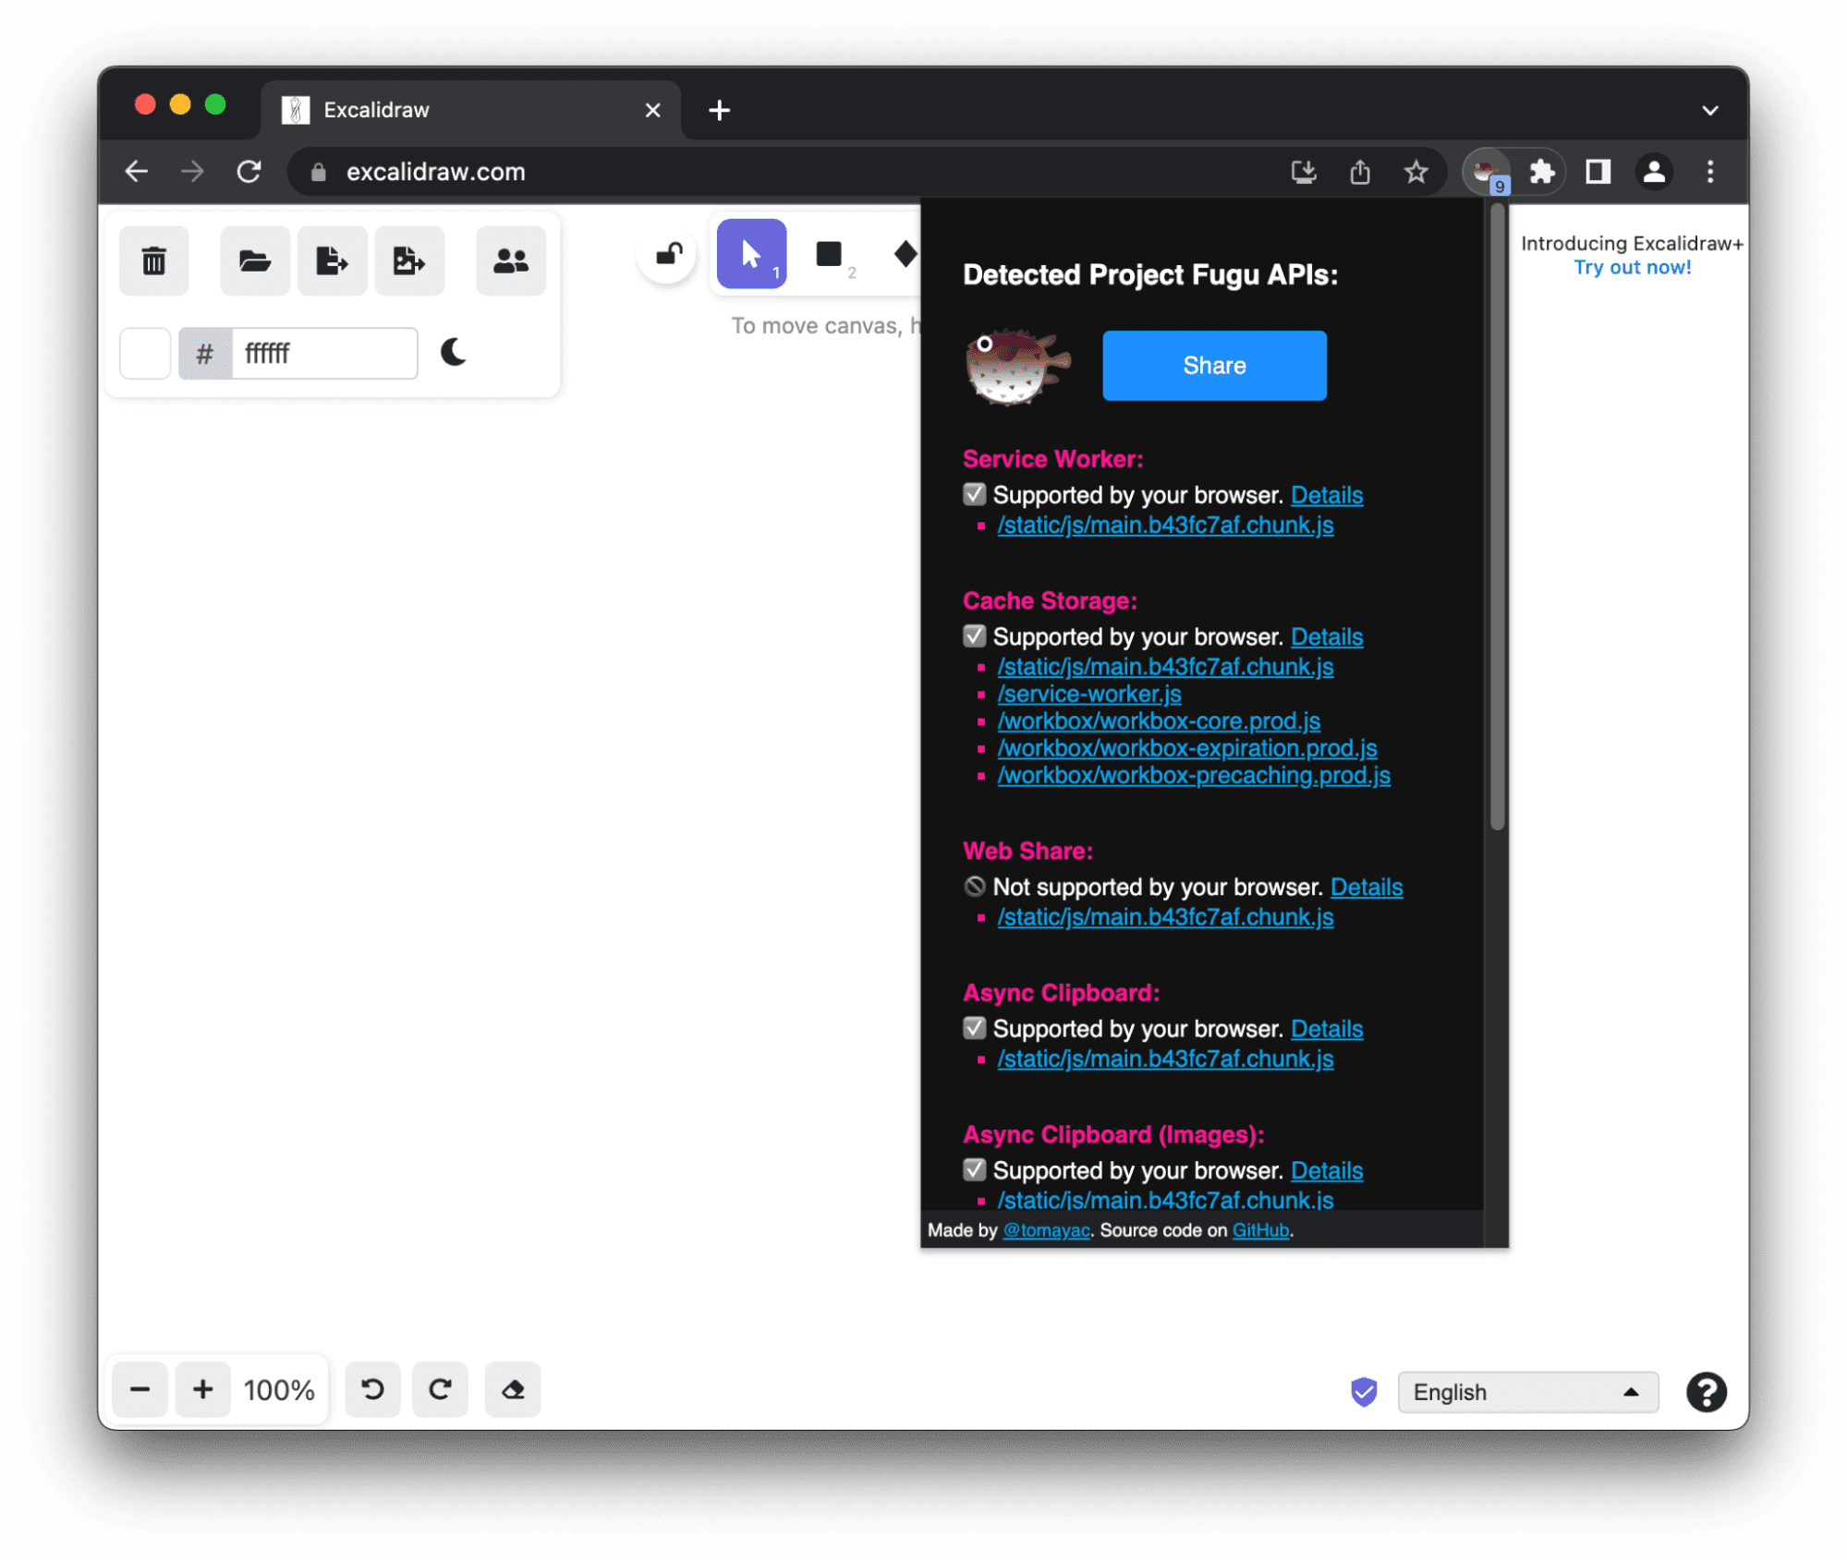1847x1560 pixels.
Task: Toggle dark mode moon icon
Action: [454, 353]
